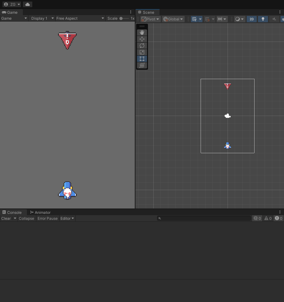Toggle info message count filter
The width and height of the screenshot is (284, 302).
pyautogui.click(x=257, y=219)
